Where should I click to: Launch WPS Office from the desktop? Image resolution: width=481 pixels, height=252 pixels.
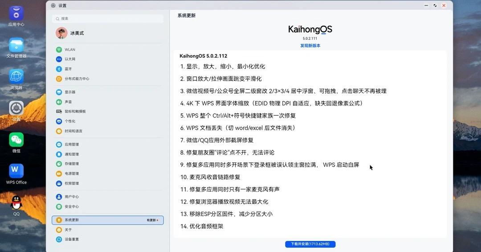(16, 171)
